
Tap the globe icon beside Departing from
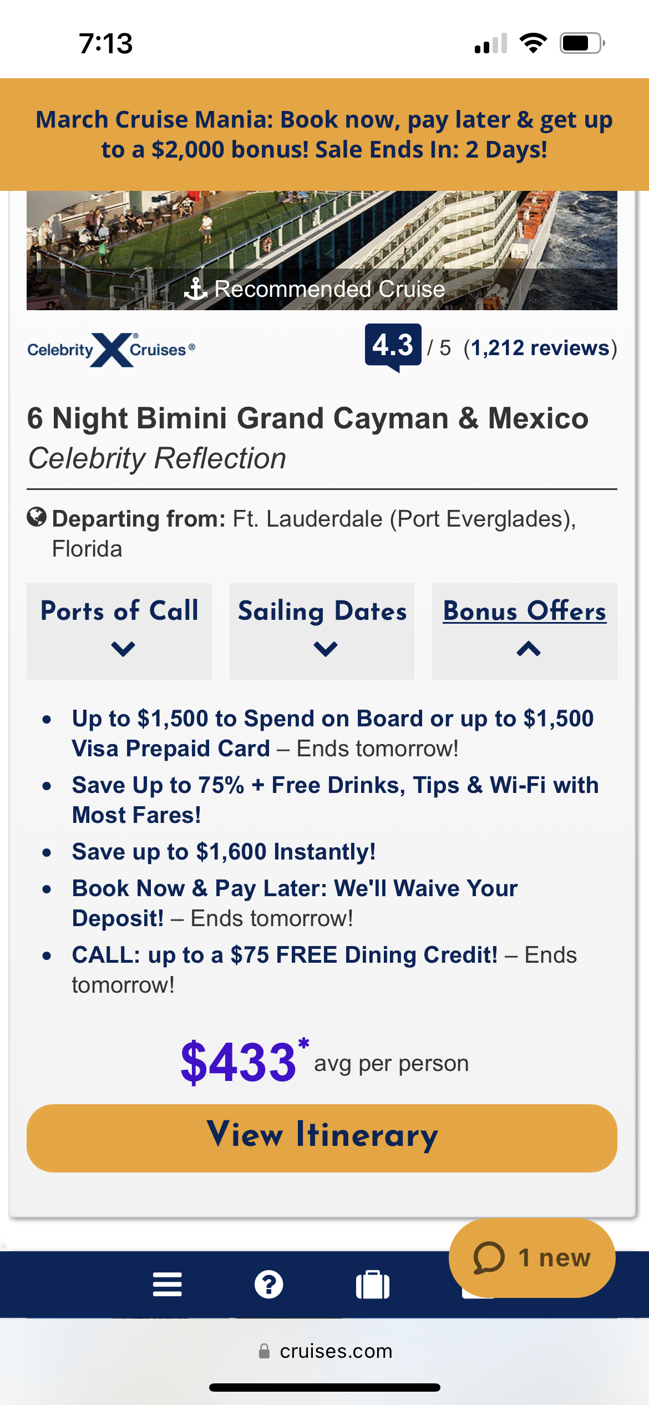(x=37, y=517)
